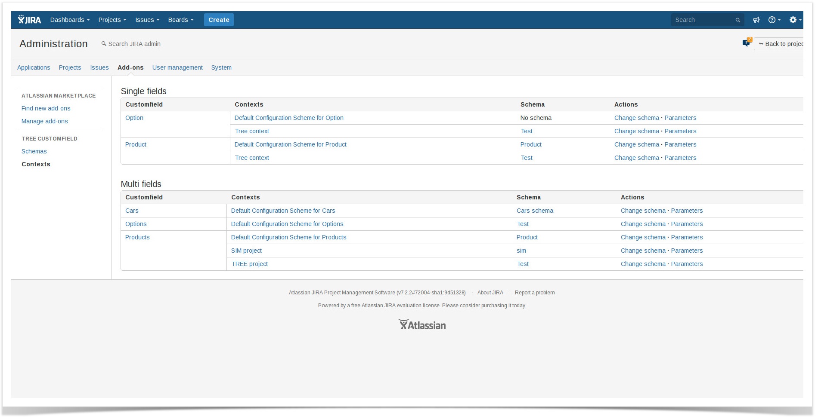Switch to Issues admin tab
818x419 pixels.
pyautogui.click(x=99, y=67)
